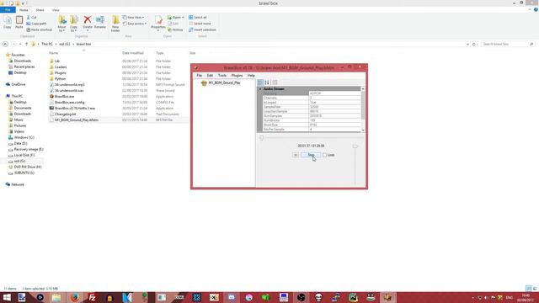Image resolution: width=539 pixels, height=303 pixels.
Task: Sort files by Date modified column
Action: (x=133, y=53)
